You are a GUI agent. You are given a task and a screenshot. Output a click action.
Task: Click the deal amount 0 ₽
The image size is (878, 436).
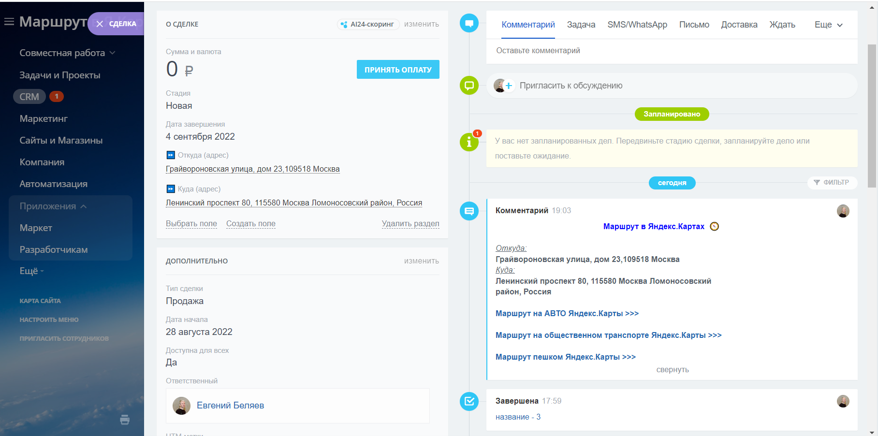(x=179, y=70)
